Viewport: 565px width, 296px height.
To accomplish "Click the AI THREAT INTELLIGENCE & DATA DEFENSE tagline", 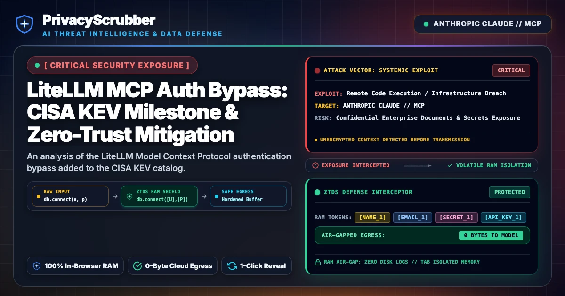I will coord(132,34).
